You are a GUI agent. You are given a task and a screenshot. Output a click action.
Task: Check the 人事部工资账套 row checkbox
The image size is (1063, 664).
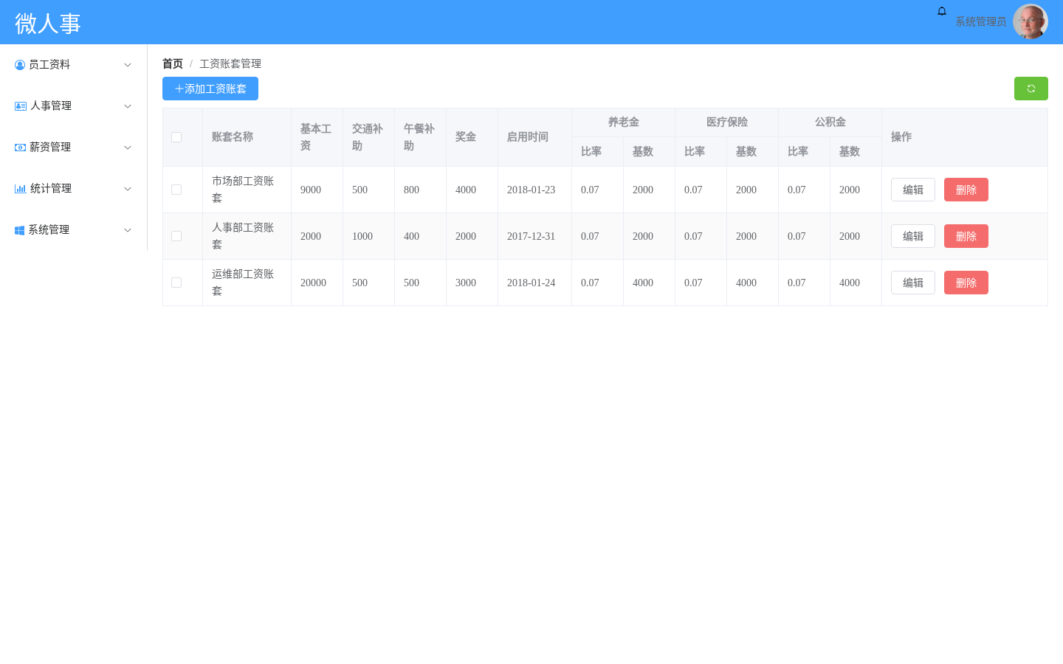[x=176, y=236]
